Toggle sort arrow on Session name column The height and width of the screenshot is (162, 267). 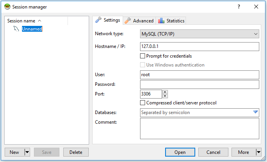point(40,20)
